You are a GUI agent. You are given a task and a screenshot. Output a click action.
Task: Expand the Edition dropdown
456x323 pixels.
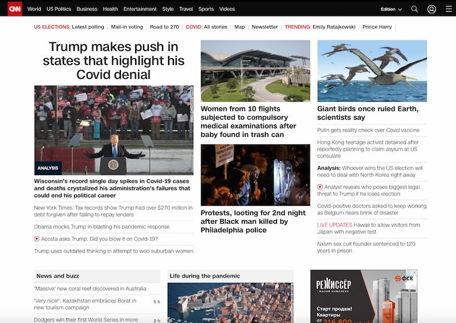(x=391, y=9)
